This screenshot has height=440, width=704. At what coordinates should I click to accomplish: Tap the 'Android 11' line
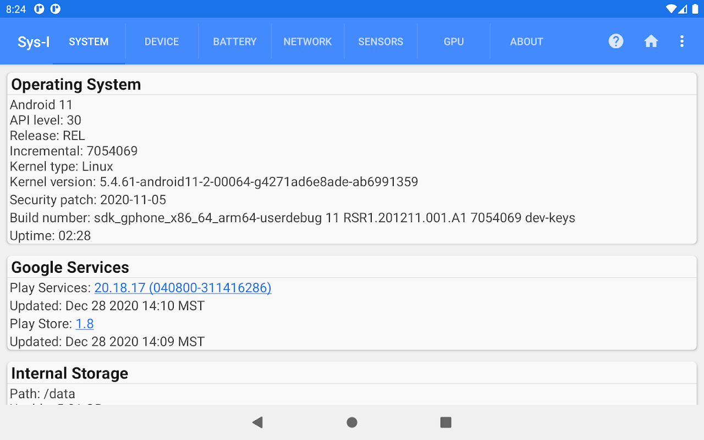pyautogui.click(x=41, y=105)
